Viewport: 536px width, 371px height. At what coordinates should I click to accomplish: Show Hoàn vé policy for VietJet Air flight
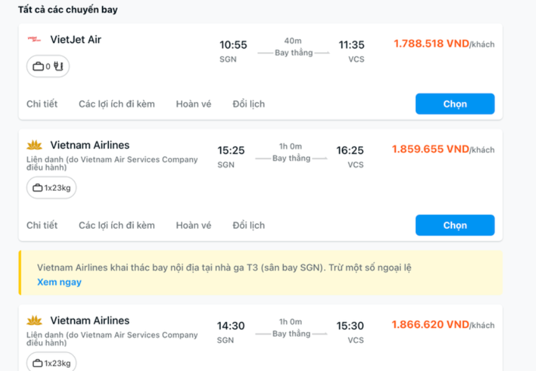click(x=193, y=104)
